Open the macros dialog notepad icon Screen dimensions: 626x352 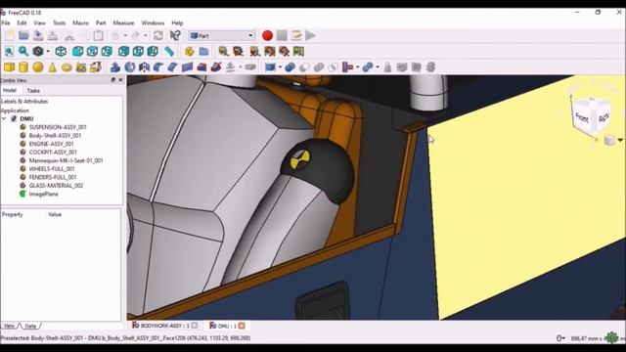point(296,35)
